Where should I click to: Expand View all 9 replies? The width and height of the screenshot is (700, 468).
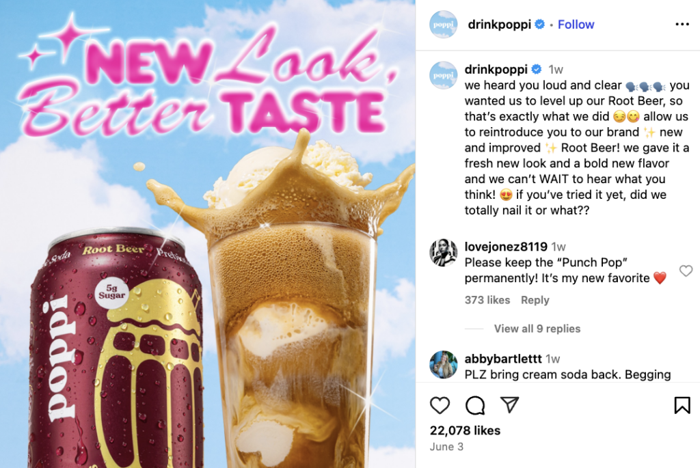pyautogui.click(x=537, y=329)
